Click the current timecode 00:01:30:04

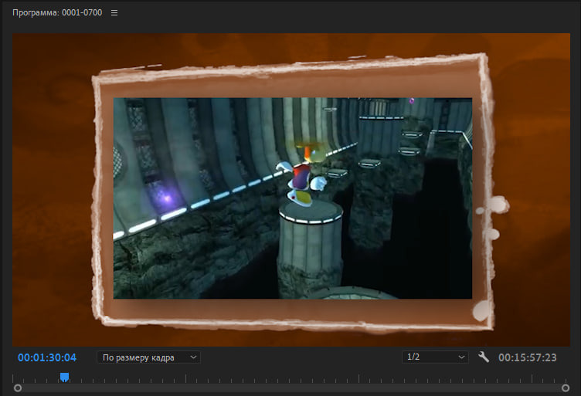pyautogui.click(x=47, y=357)
